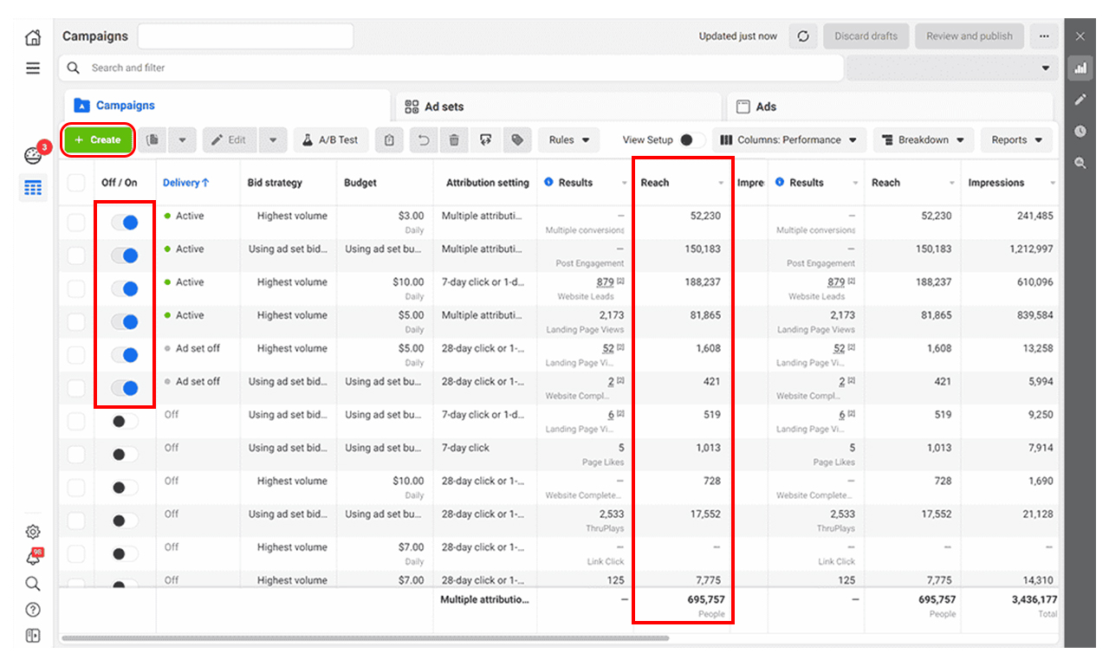
Task: Check the select-all checkbox in header row
Action: tap(76, 183)
